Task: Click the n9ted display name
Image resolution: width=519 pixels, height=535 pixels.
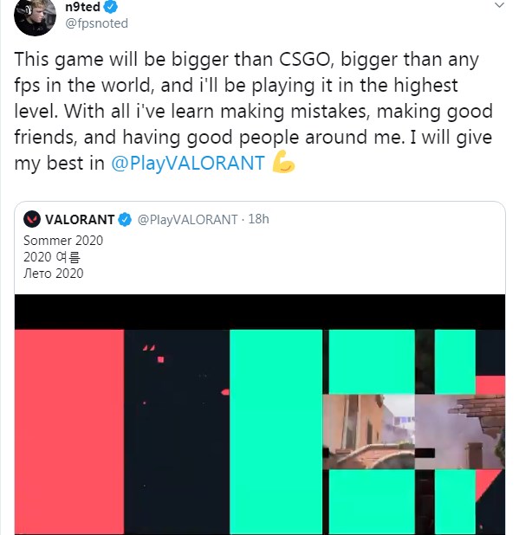Action: point(82,6)
